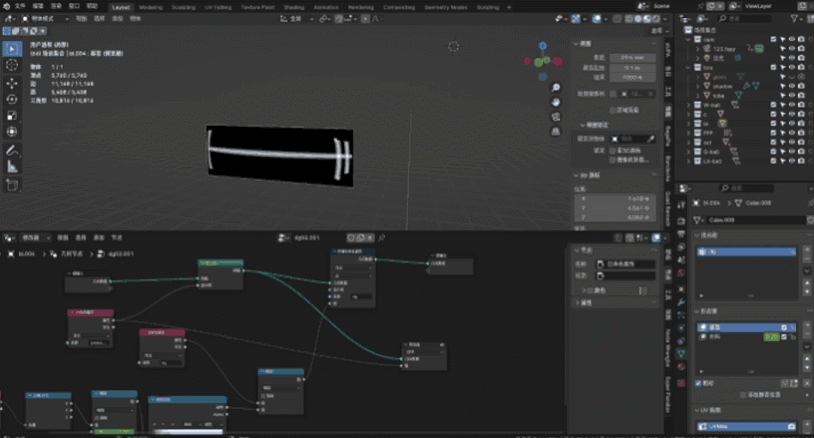Collapse the UV Maps panel
The width and height of the screenshot is (814, 438).
[x=697, y=411]
